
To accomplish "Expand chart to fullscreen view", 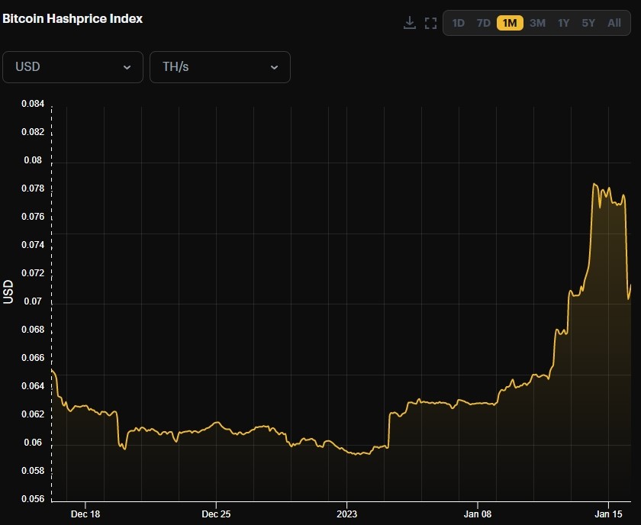I will (x=430, y=23).
